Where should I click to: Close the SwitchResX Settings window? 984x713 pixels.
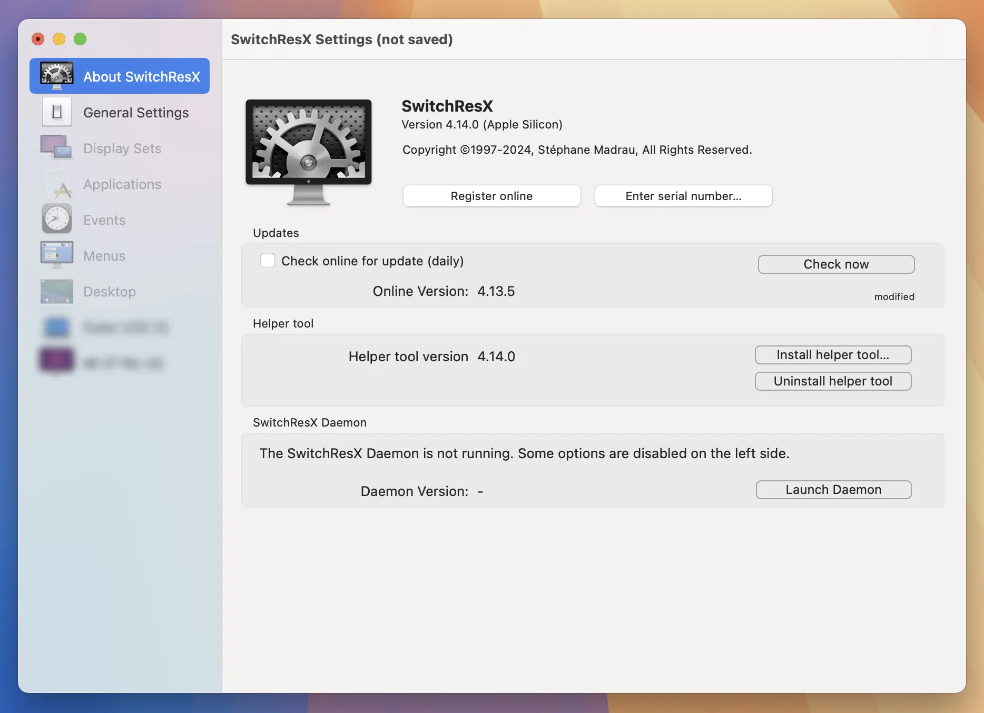[x=38, y=39]
